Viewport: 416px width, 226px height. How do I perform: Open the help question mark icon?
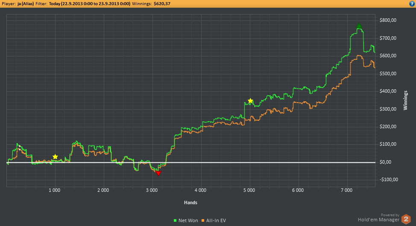411,3
